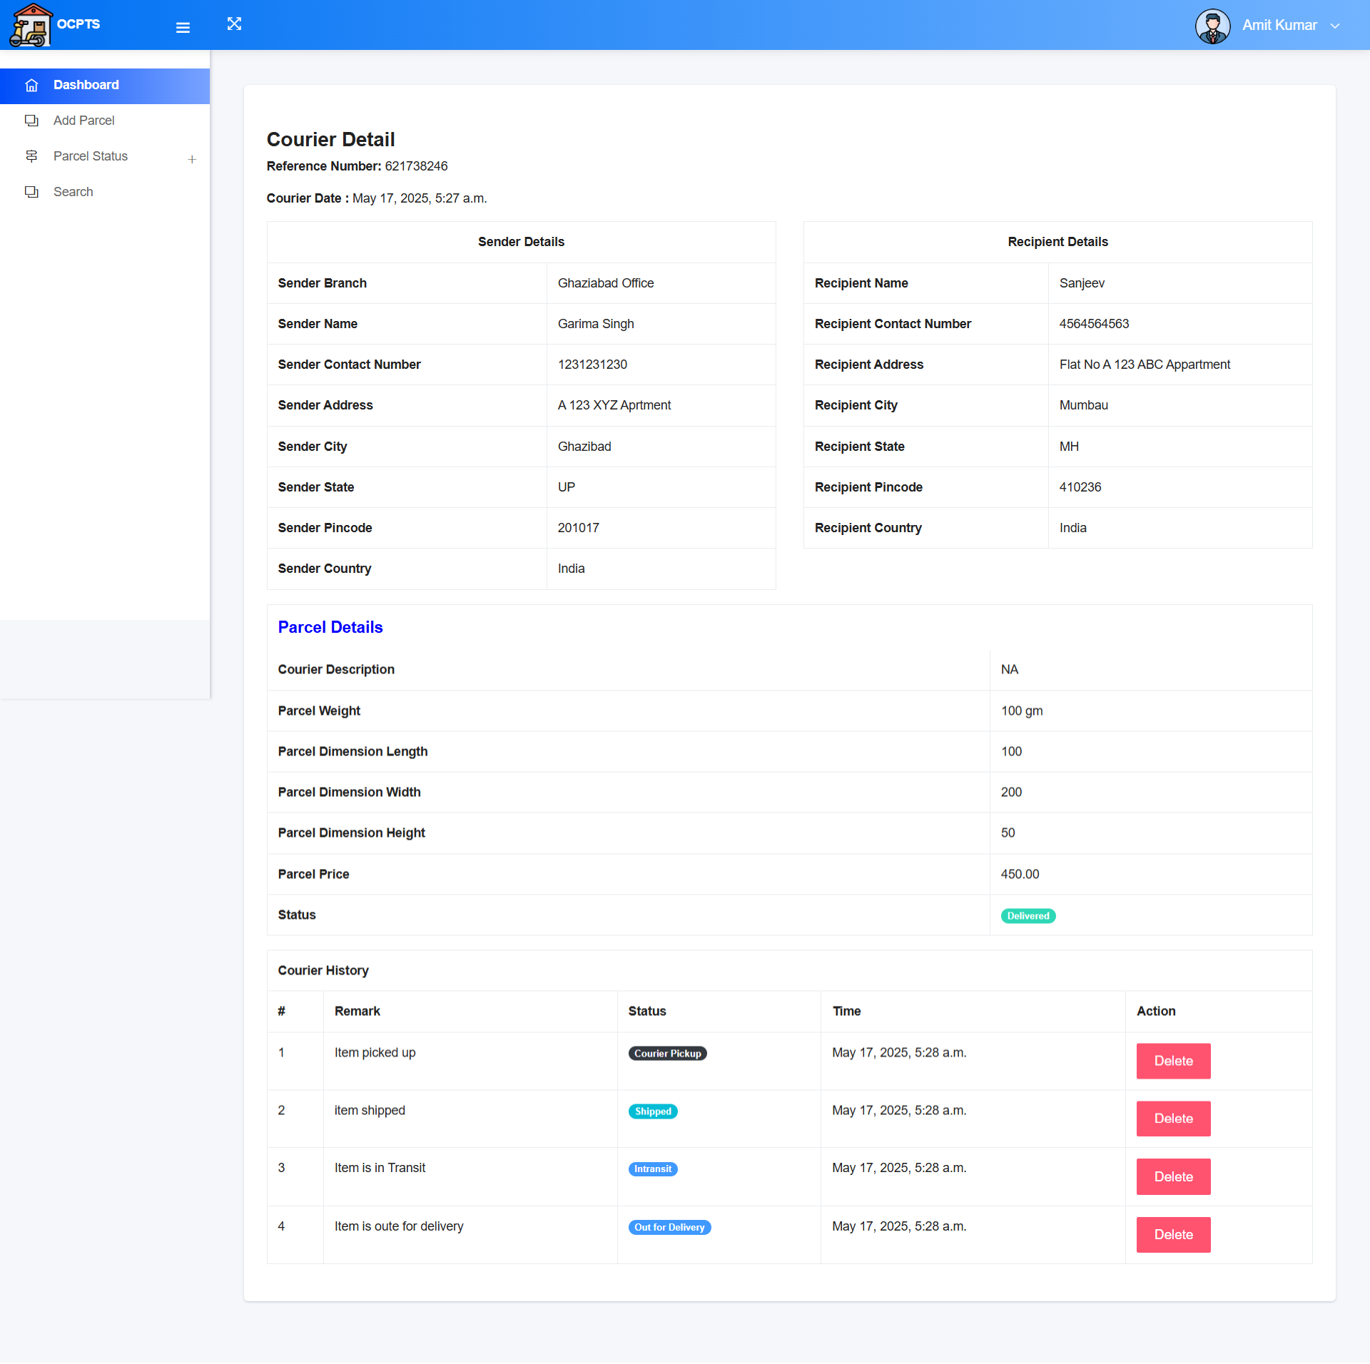Screen dimensions: 1370x1364
Task: Click the Delivered status badge
Action: pyautogui.click(x=1028, y=916)
